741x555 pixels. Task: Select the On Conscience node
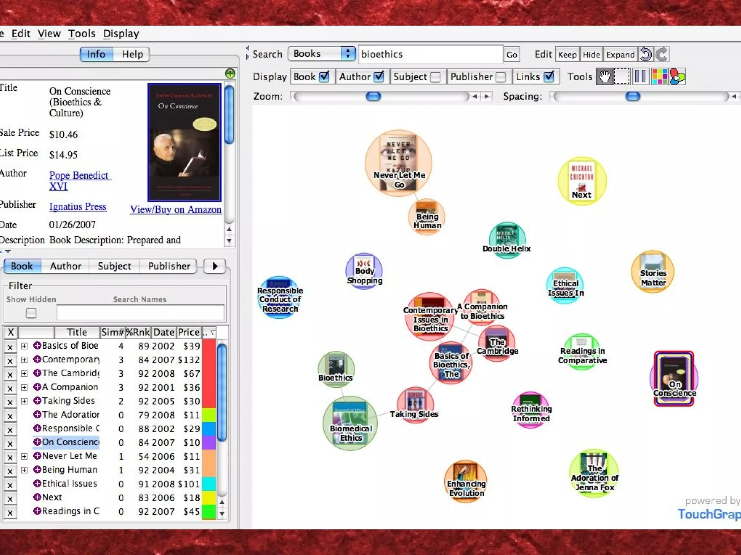coord(674,378)
